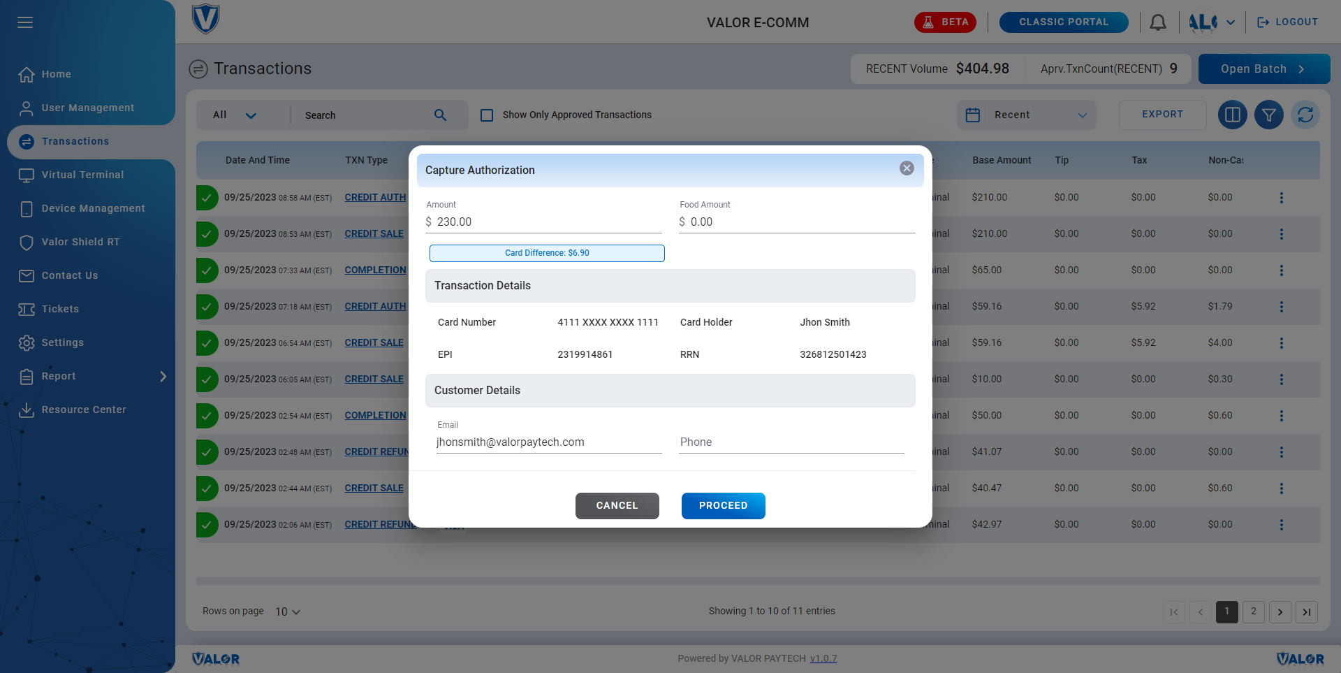Click the LOGOUT button
The image size is (1341, 673).
coord(1287,22)
